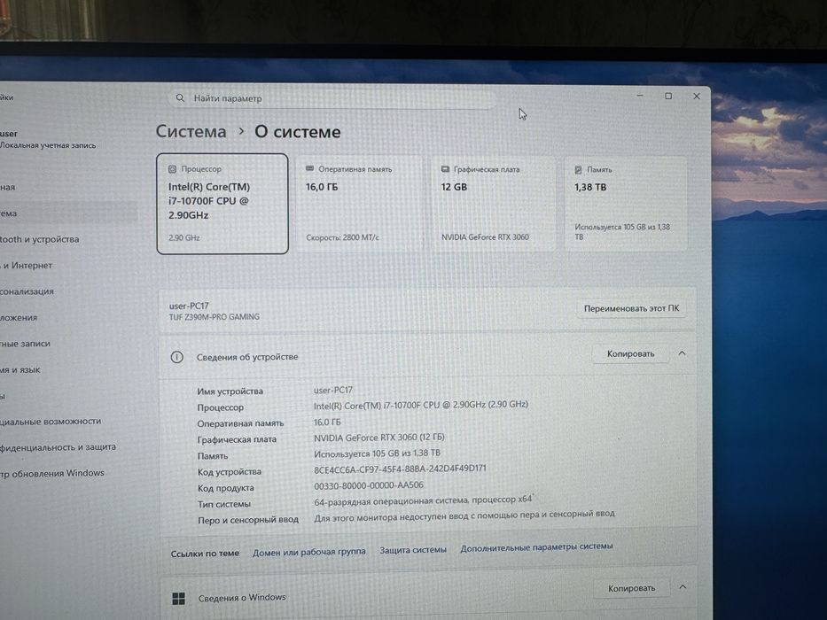Close the Settings window
This screenshot has height=620, width=827.
point(696,97)
